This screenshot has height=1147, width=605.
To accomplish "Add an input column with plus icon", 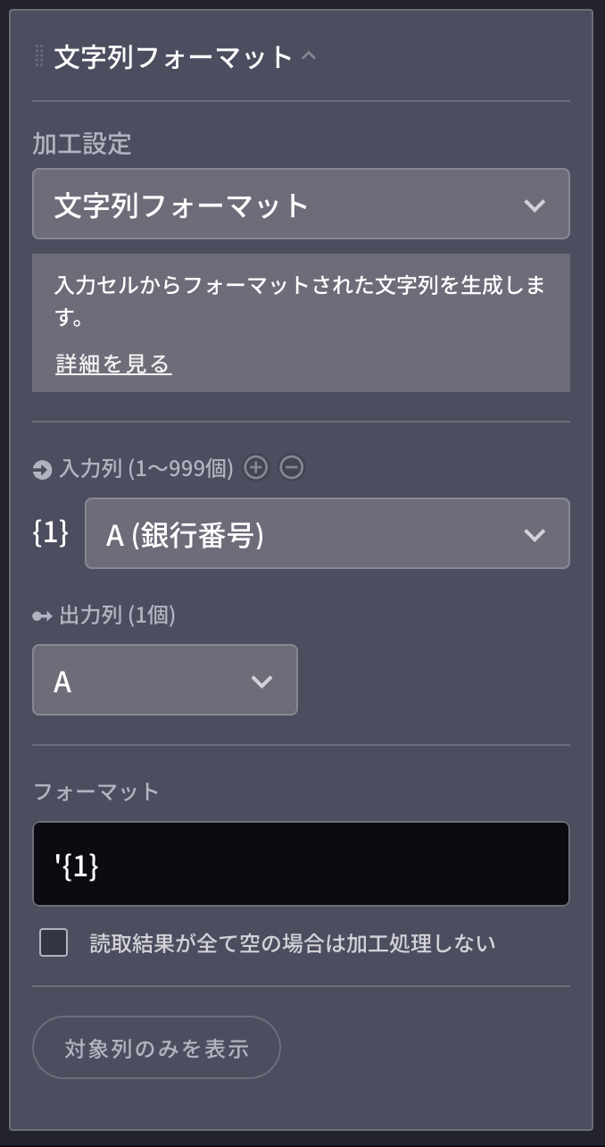I will click(256, 467).
